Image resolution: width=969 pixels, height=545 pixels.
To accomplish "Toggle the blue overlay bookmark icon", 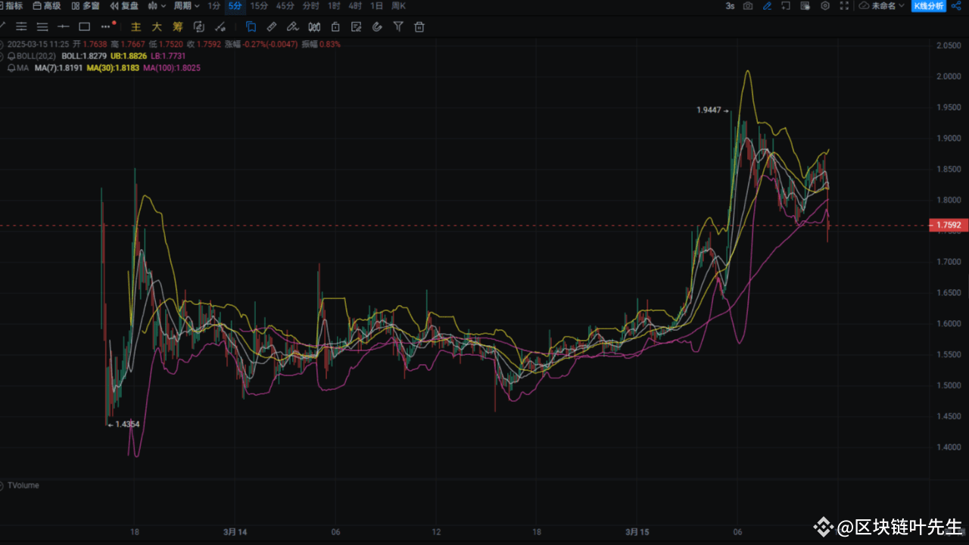I will (x=251, y=26).
